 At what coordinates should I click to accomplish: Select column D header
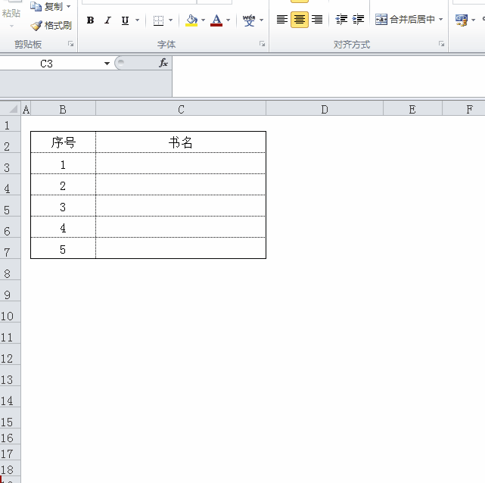(325, 109)
